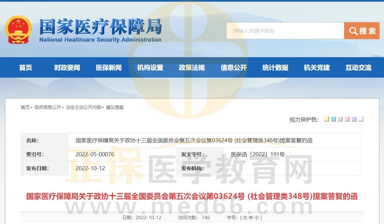Apply the pink eye-protection background color
This screenshot has width=384, height=224.
(x=347, y=119)
